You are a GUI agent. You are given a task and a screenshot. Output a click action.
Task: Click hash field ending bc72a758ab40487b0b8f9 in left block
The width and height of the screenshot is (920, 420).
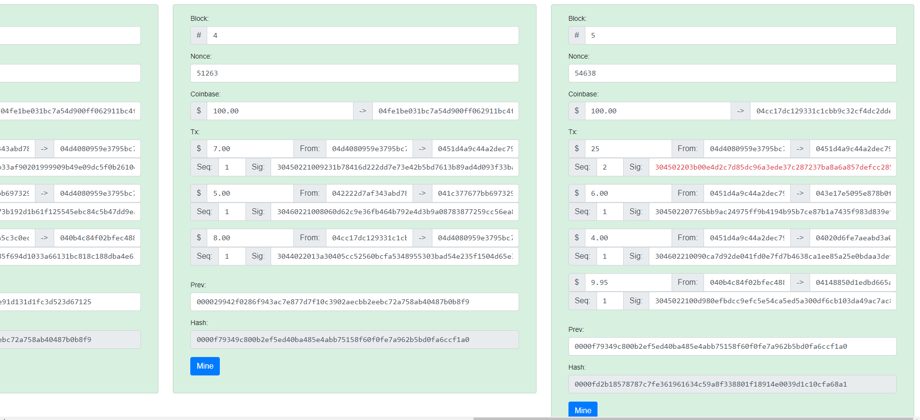click(70, 340)
